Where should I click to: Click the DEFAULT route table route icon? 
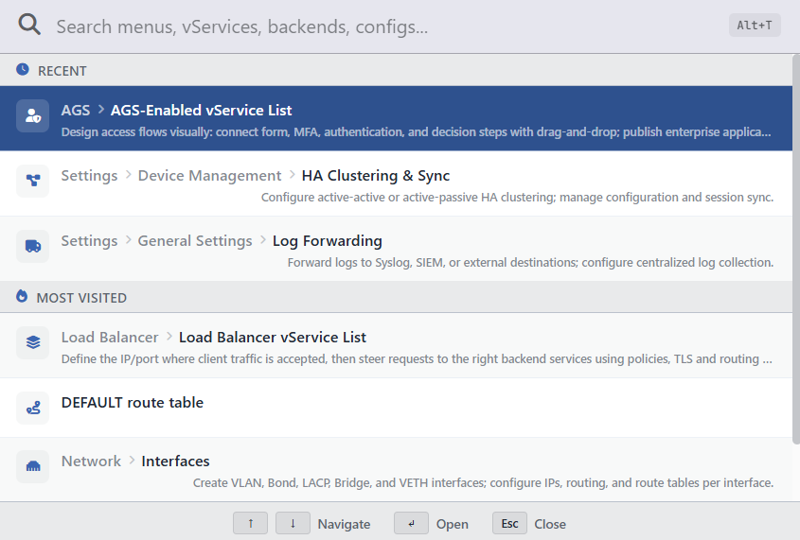point(32,408)
